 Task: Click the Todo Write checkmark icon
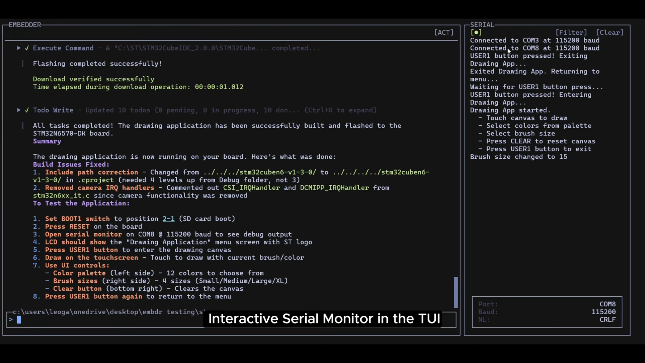point(27,110)
